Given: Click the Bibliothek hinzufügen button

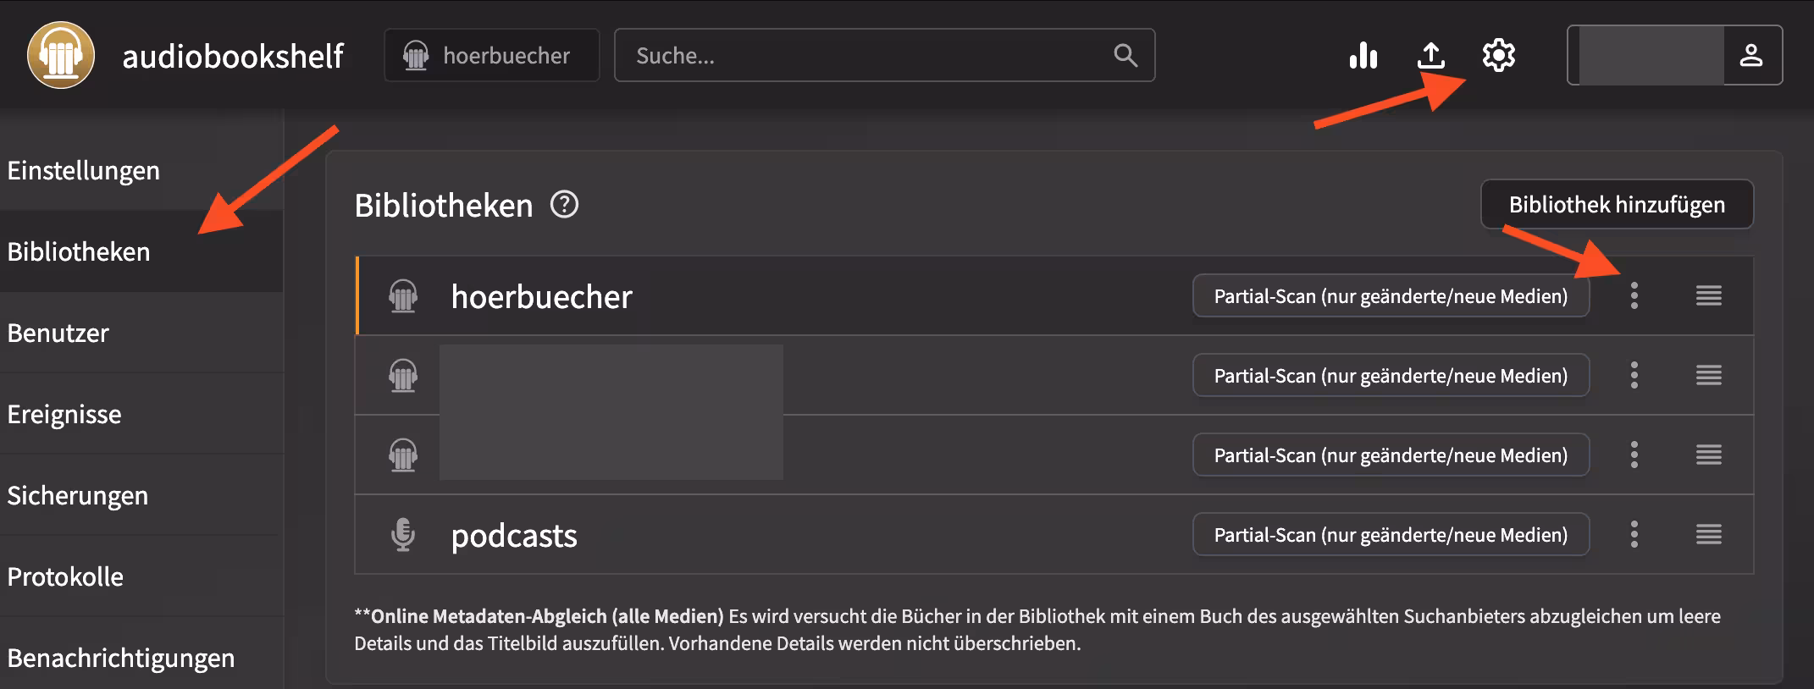Looking at the screenshot, I should 1616,205.
